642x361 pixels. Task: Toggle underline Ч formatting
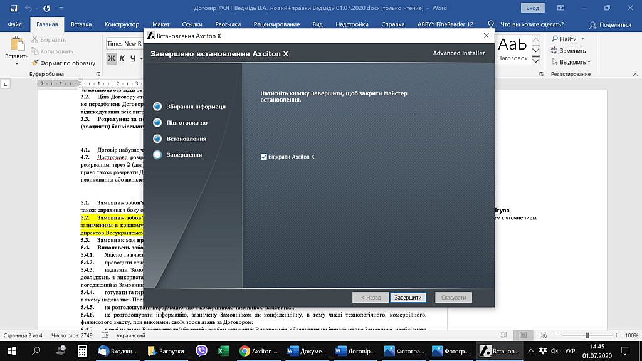click(x=133, y=58)
